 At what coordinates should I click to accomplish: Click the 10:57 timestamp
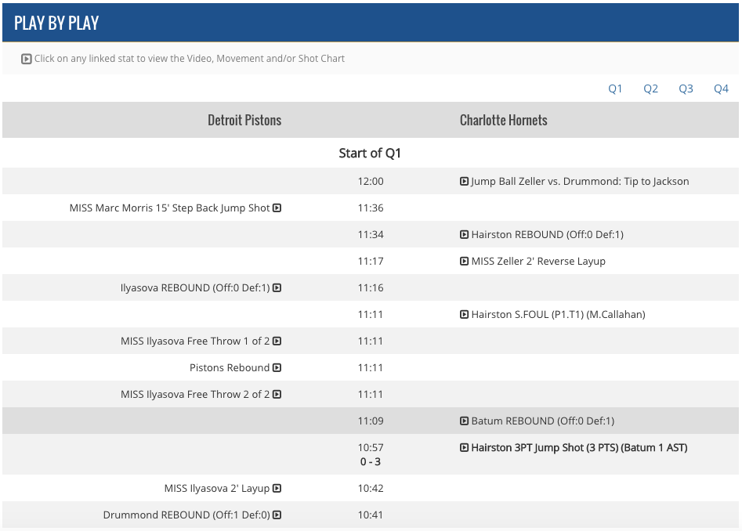371,447
